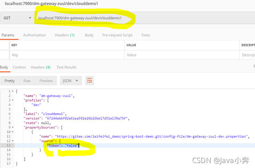
Task: Click the Description input cell
Action: click(x=247, y=55)
